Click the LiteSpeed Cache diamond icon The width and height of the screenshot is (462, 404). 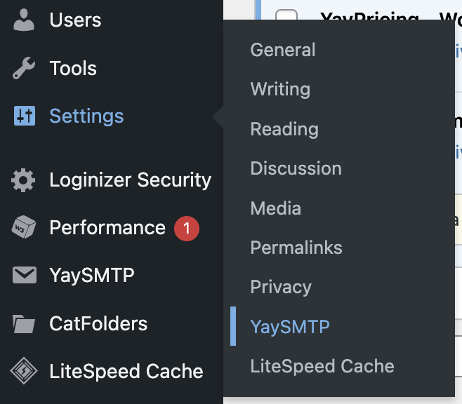point(24,371)
